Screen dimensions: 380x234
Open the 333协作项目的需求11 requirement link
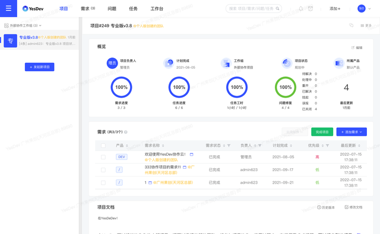163,167
